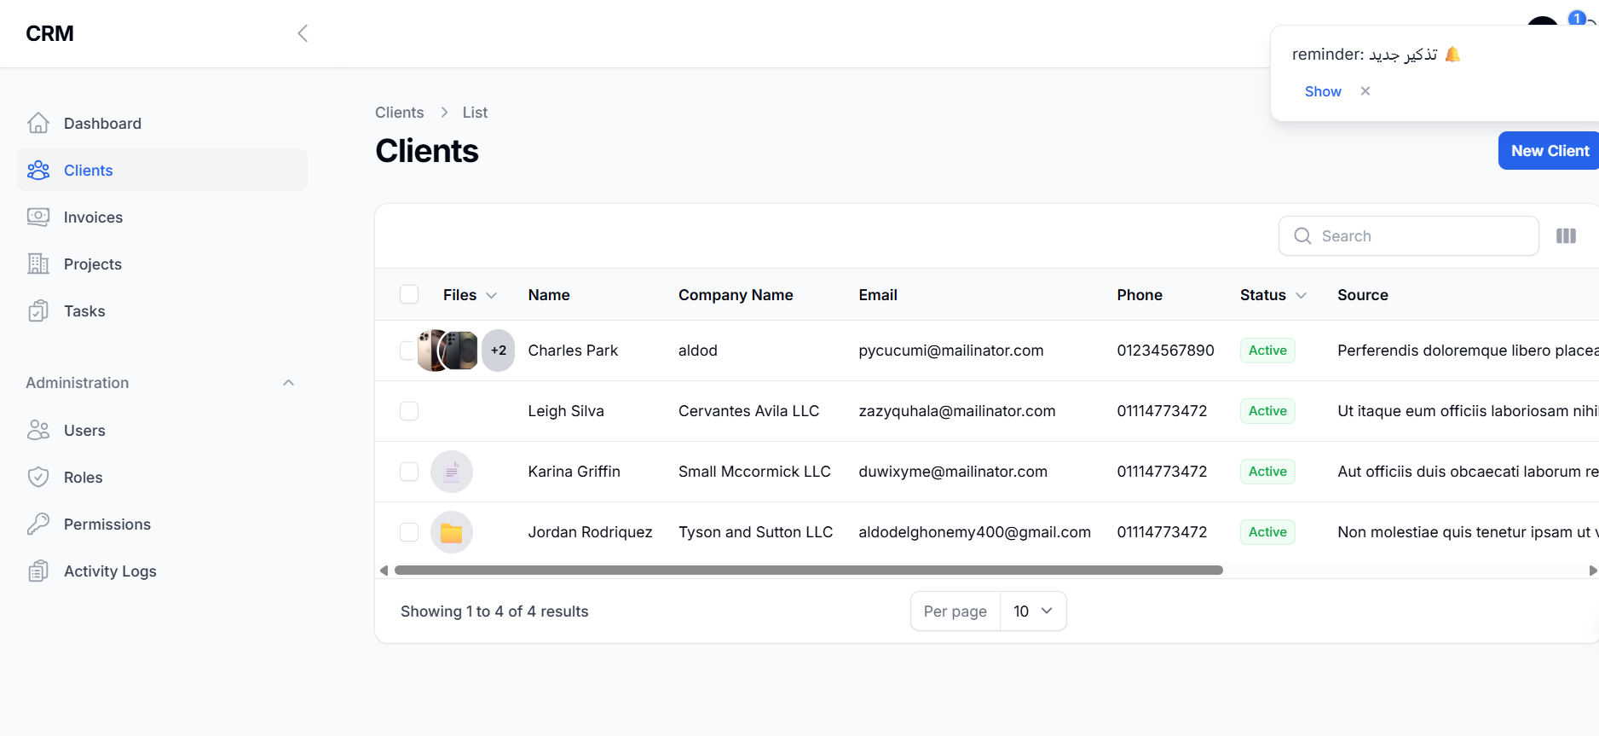
Task: Click the Email column header
Action: click(878, 295)
